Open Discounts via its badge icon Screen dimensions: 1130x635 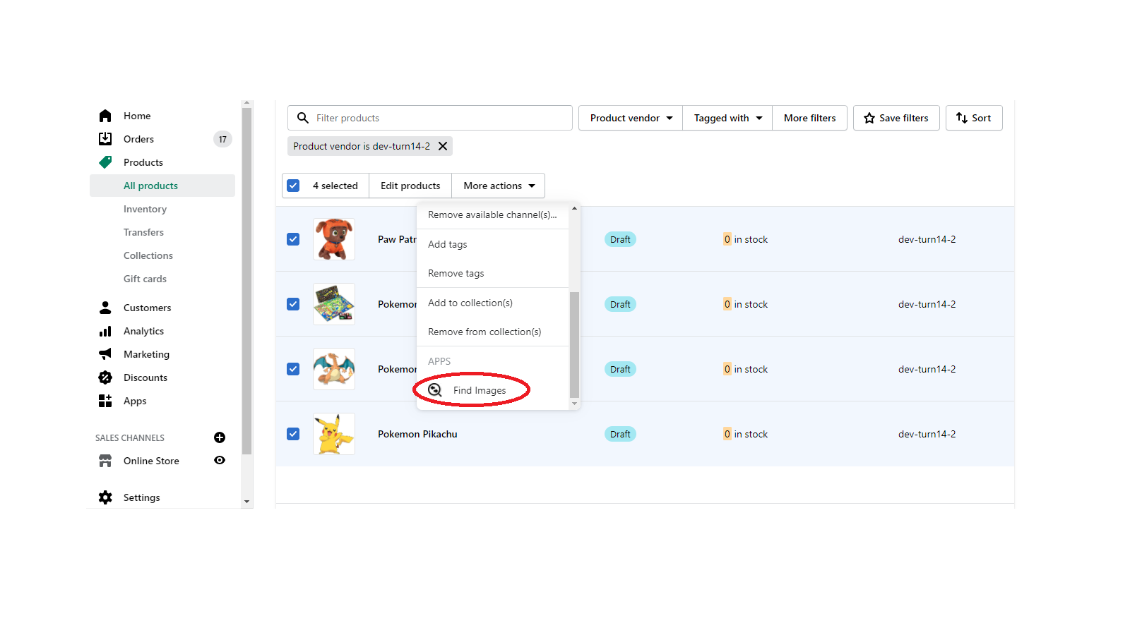(x=105, y=377)
